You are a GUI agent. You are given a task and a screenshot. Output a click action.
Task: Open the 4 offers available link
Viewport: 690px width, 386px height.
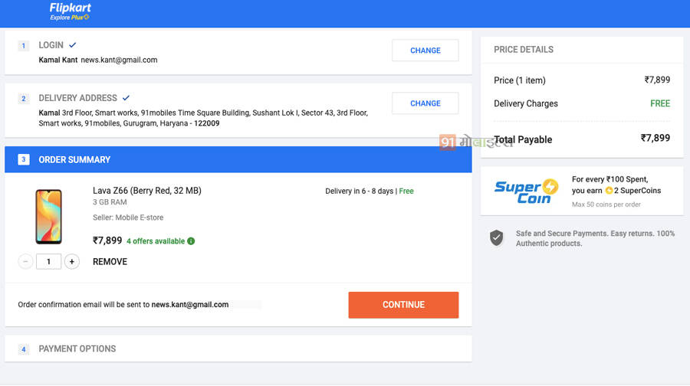pos(156,241)
